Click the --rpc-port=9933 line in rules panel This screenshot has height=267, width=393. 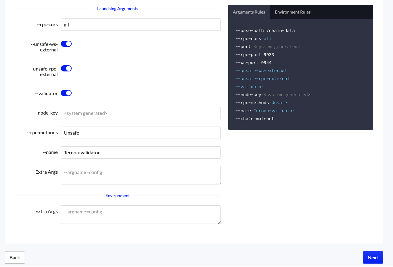[255, 55]
